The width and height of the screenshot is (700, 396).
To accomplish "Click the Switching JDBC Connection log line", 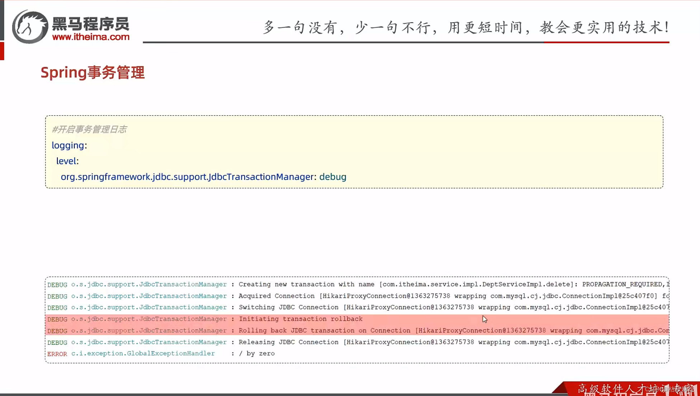I will 359,307.
